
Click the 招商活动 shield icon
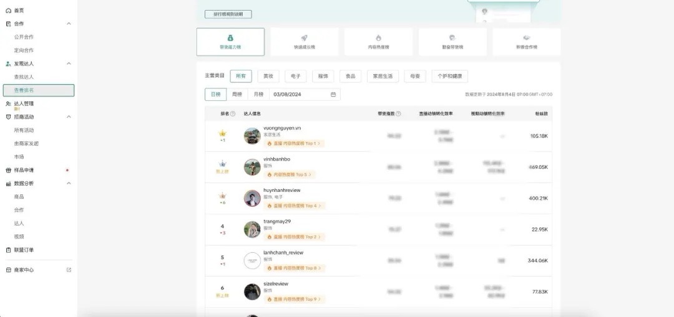pos(9,116)
